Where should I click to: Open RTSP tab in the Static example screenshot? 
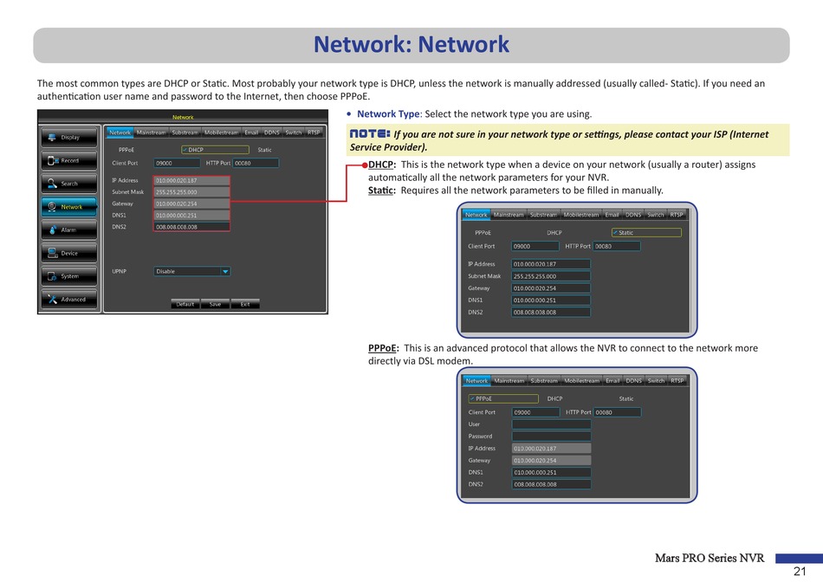coord(677,215)
